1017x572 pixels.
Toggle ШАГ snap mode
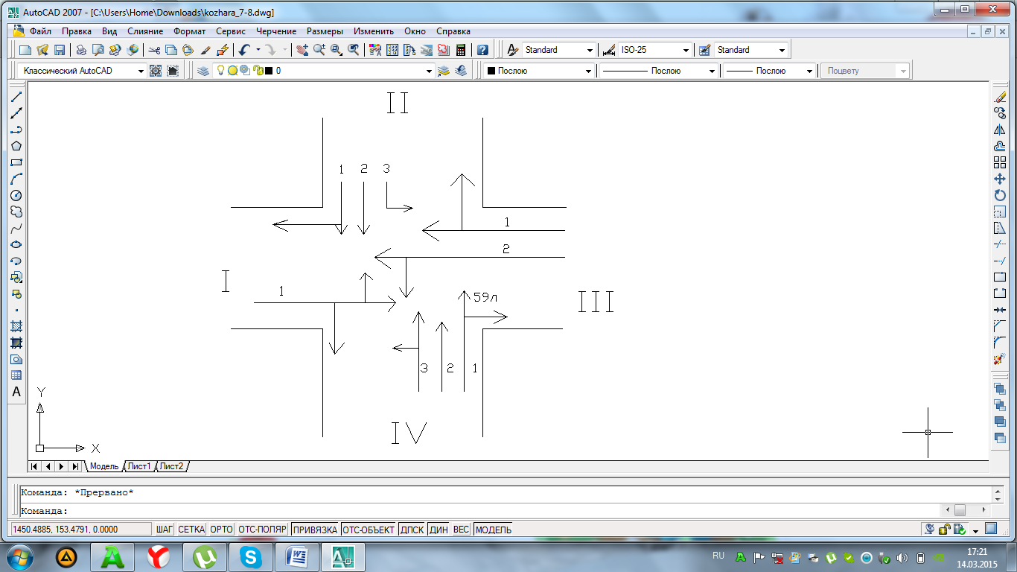pos(165,530)
